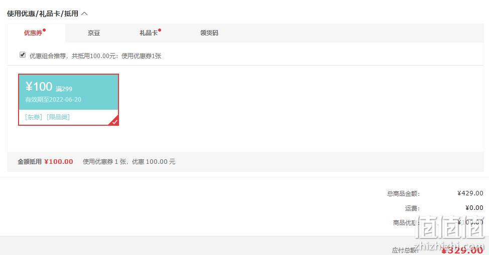Uncheck the 优惠组合推荐 checkbox
The image size is (489, 255).
[x=23, y=55]
